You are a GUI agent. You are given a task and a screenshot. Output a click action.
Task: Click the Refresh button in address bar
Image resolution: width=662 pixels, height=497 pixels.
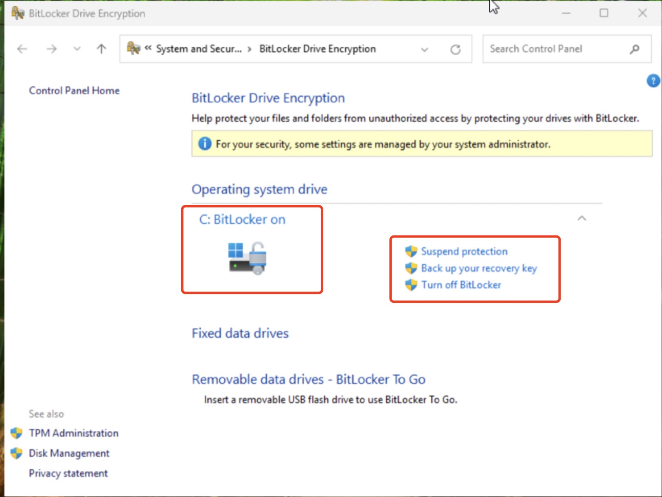(x=456, y=49)
